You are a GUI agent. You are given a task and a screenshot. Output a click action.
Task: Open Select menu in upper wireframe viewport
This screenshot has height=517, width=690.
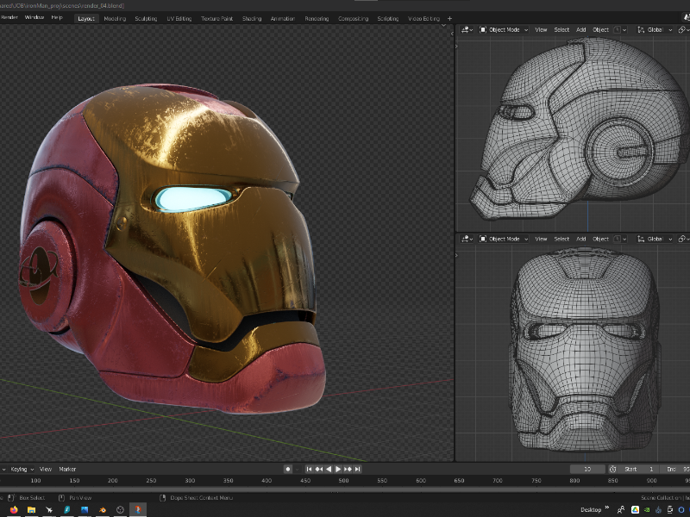561,30
